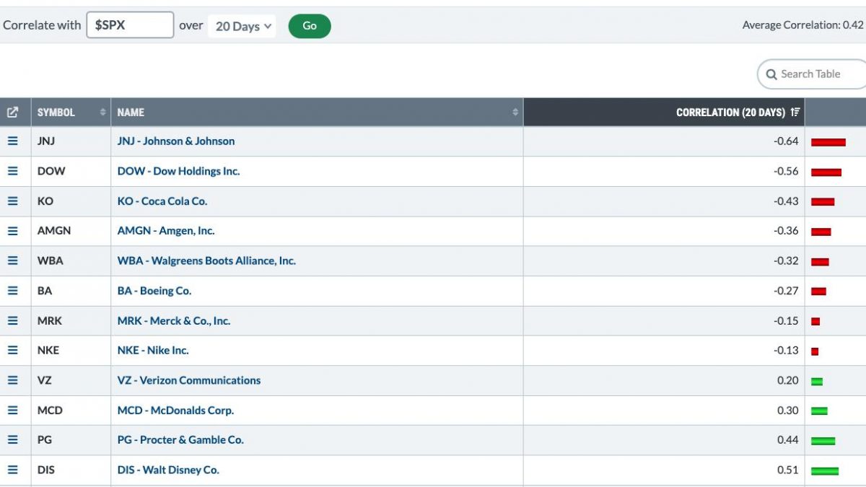Click the 0.51 correlation value
This screenshot has width=866, height=487.
[x=788, y=470]
